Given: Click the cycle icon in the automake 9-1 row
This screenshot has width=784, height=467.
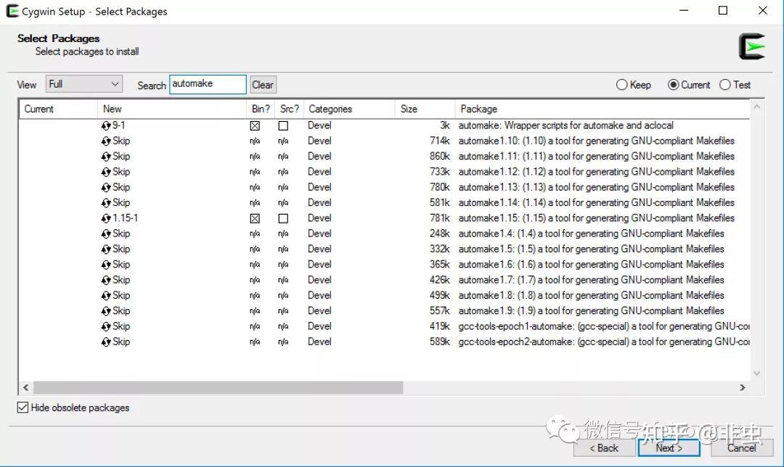Looking at the screenshot, I should tap(106, 126).
